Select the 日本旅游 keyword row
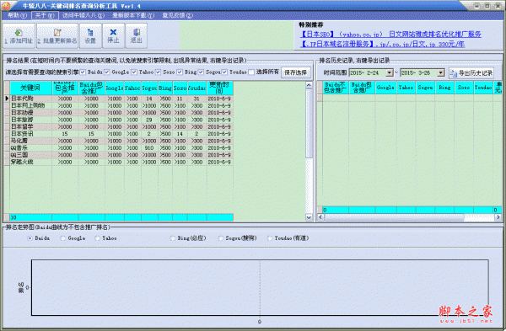Image resolution: width=506 pixels, height=331 pixels. [121, 120]
